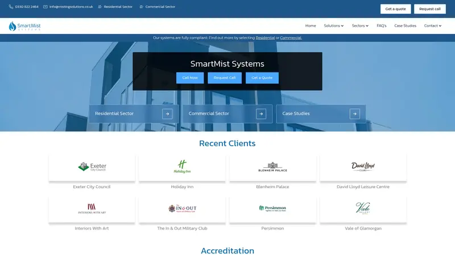Viewport: 455px width, 255px height.
Task: Open the FAQ's page
Action: point(381,25)
